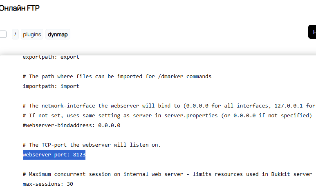Tick the checkbox left of the breadcrumb path
Viewport: 316px width, 189px height.
click(3, 34)
